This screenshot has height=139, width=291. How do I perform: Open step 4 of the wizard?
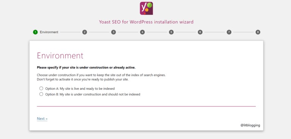point(142,32)
